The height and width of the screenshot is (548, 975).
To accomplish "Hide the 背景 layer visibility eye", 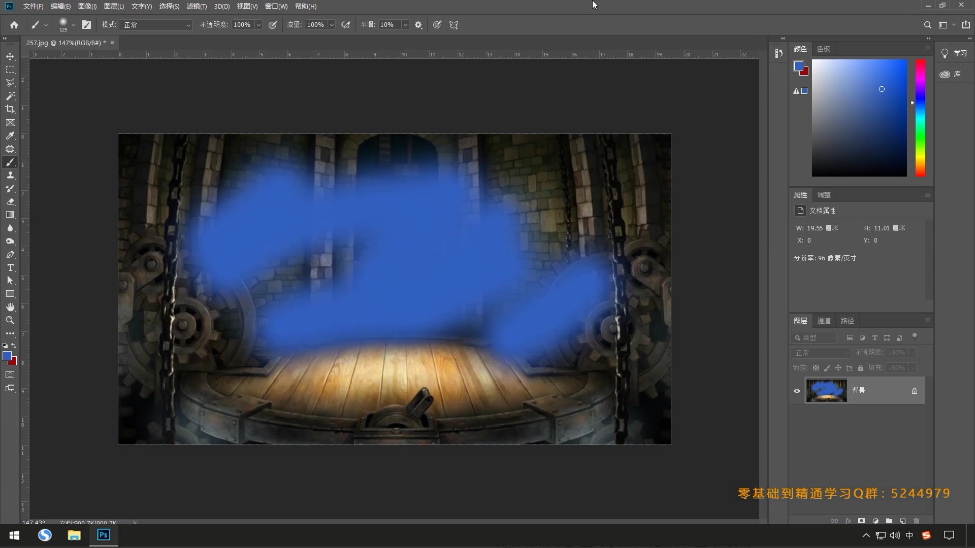I will [x=797, y=391].
